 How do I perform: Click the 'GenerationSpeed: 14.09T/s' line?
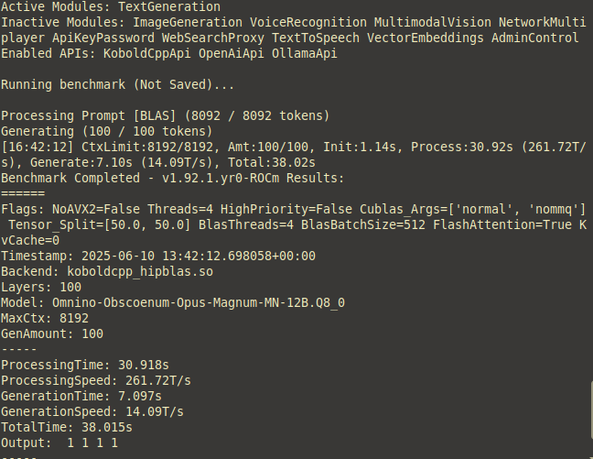[92, 411]
